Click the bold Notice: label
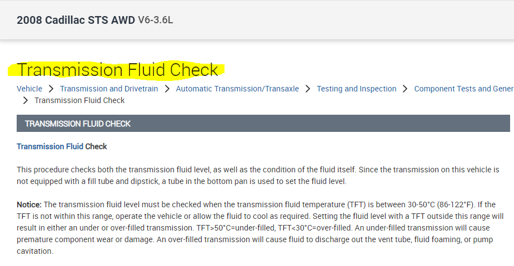Image resolution: width=514 pixels, height=266 pixels. [30, 205]
